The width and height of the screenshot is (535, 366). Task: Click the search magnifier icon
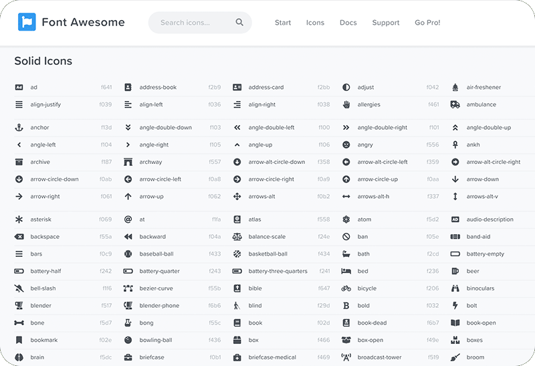click(239, 22)
